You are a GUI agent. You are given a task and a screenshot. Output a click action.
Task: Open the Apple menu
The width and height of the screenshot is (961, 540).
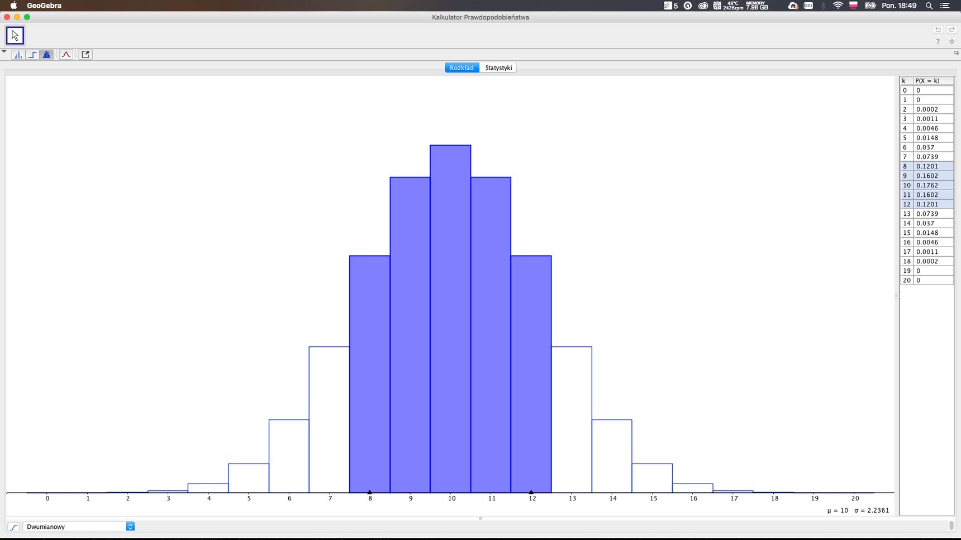[13, 6]
